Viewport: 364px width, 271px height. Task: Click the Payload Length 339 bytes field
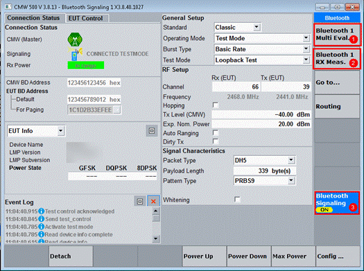pyautogui.click(x=265, y=171)
